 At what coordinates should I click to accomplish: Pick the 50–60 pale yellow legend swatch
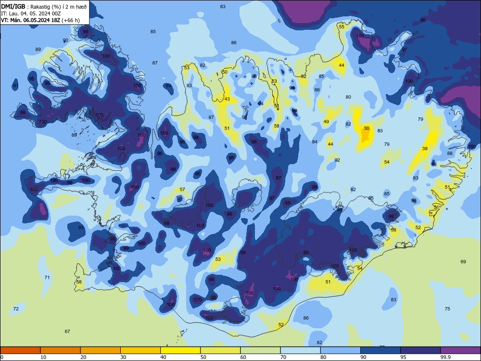click(x=220, y=350)
